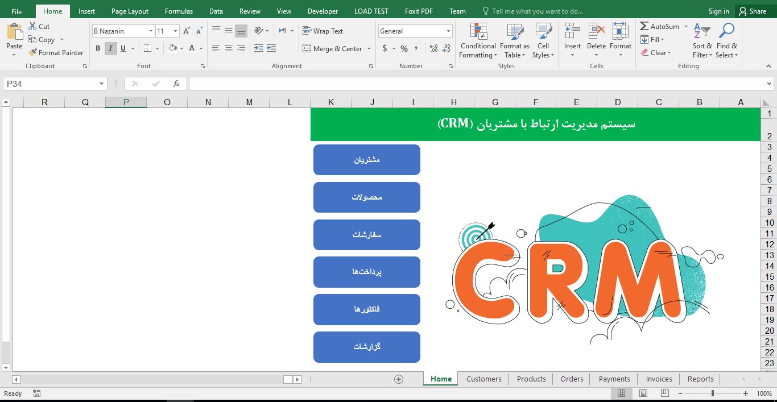Image resolution: width=777 pixels, height=402 pixels.
Task: Click Increase Decimal icon
Action: point(433,48)
